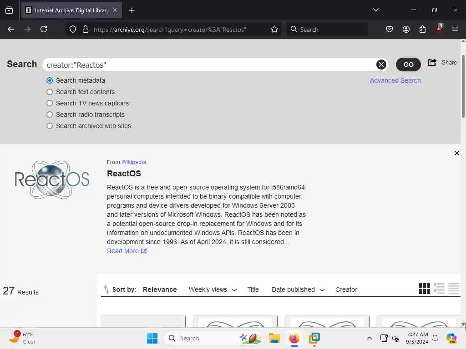Select Search metadata option

click(x=50, y=80)
